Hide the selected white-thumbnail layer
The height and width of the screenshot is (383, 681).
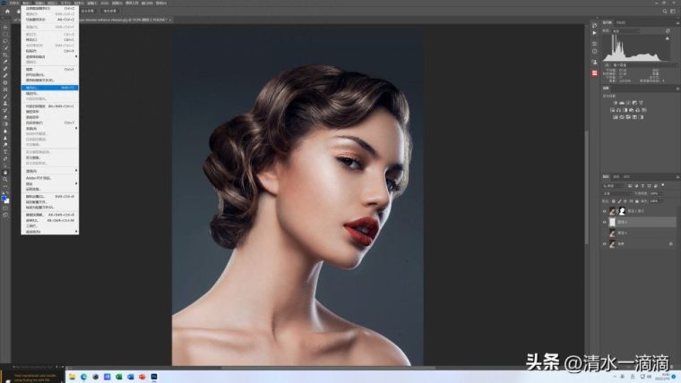coord(604,222)
